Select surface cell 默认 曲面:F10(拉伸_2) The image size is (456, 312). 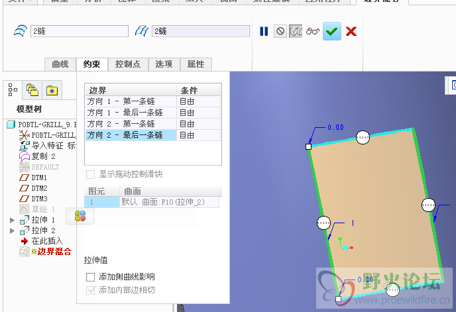(x=170, y=202)
